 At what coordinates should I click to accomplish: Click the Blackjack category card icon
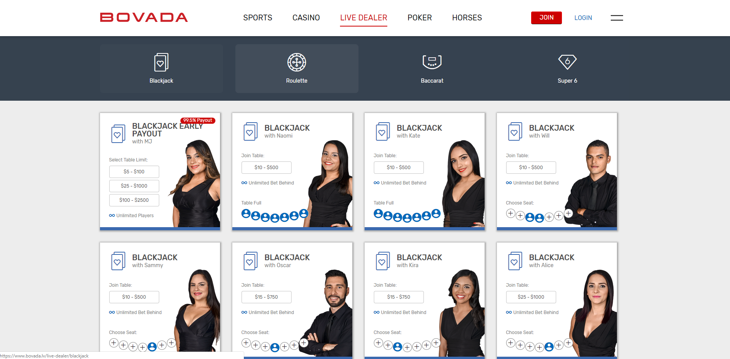pos(161,62)
